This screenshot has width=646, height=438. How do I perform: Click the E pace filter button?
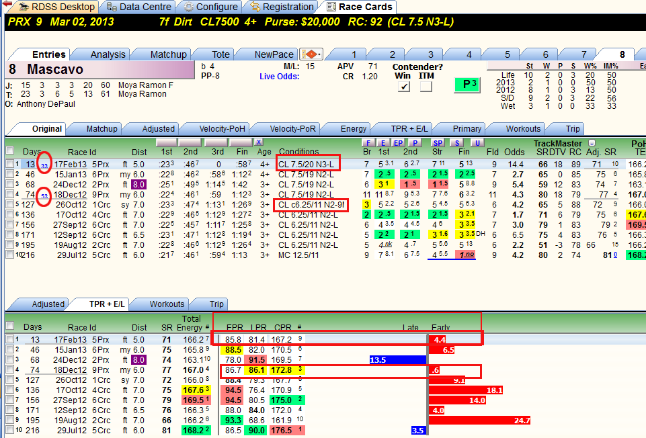click(383, 143)
